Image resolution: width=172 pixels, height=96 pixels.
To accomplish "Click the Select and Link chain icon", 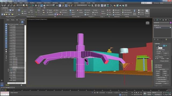I will click(x=8, y=5).
